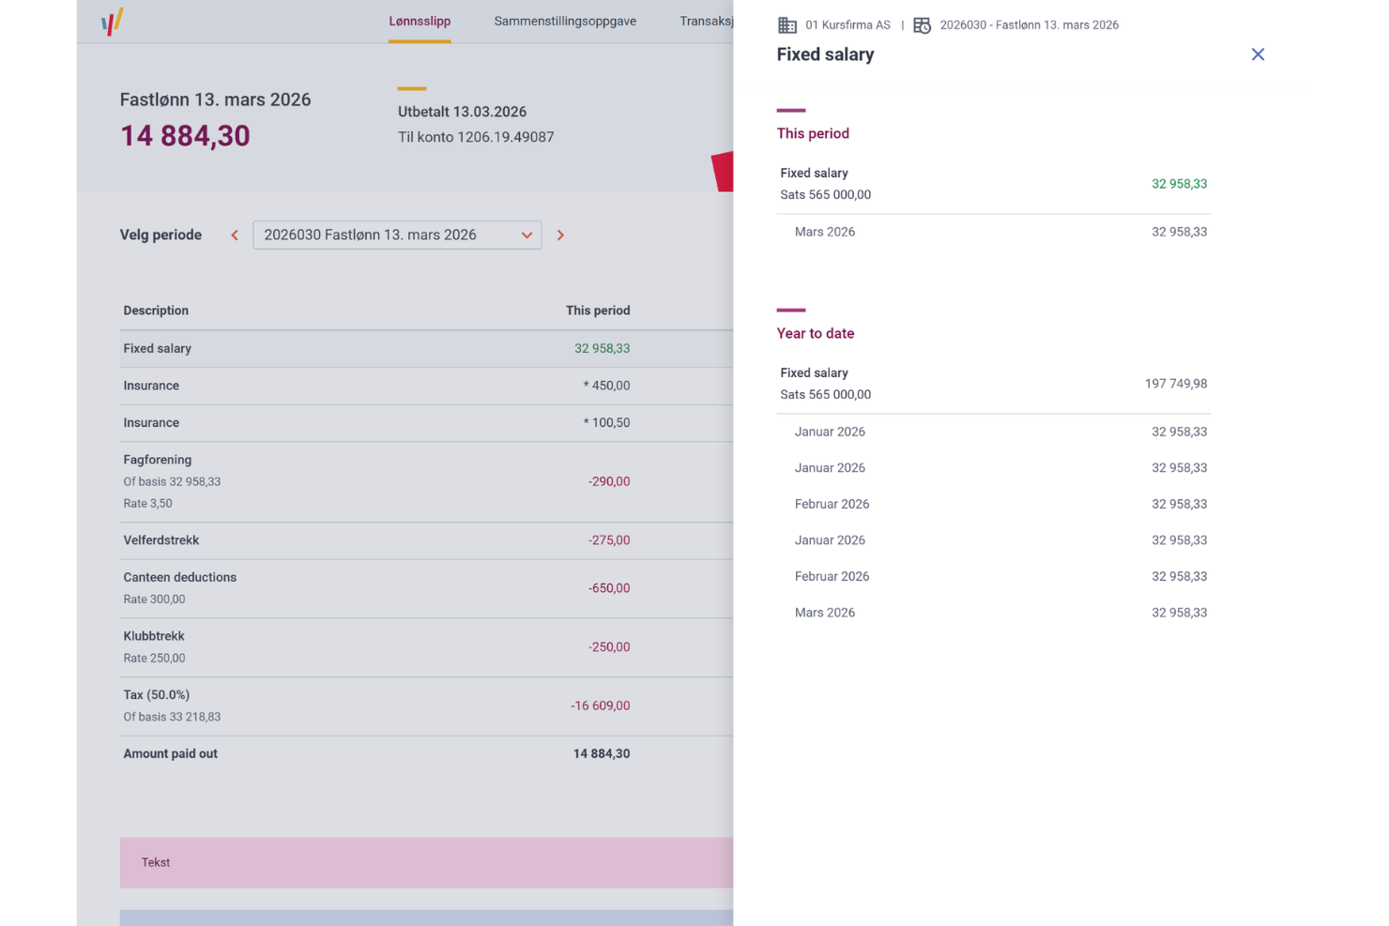
Task: Select the Fixed salary row in table
Action: point(426,348)
